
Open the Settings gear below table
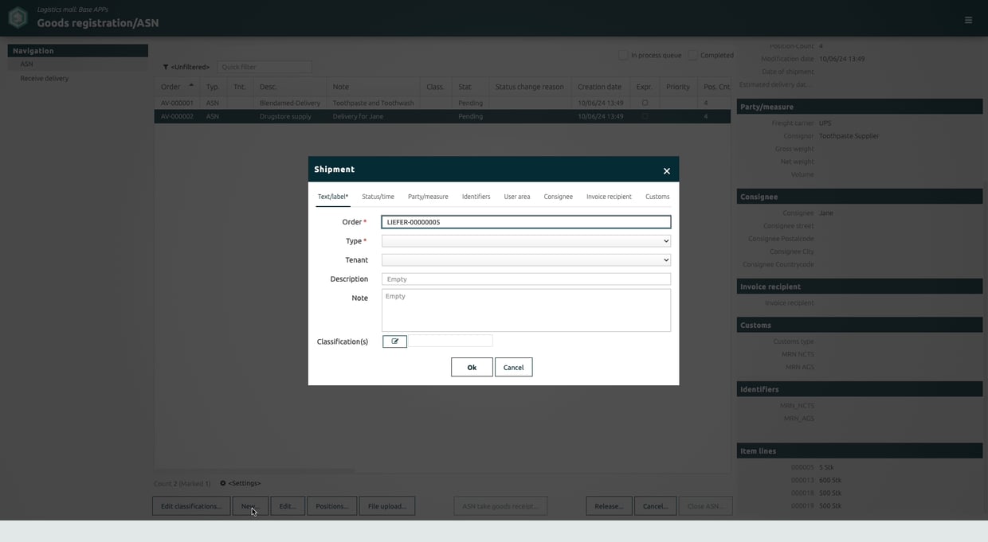[223, 483]
